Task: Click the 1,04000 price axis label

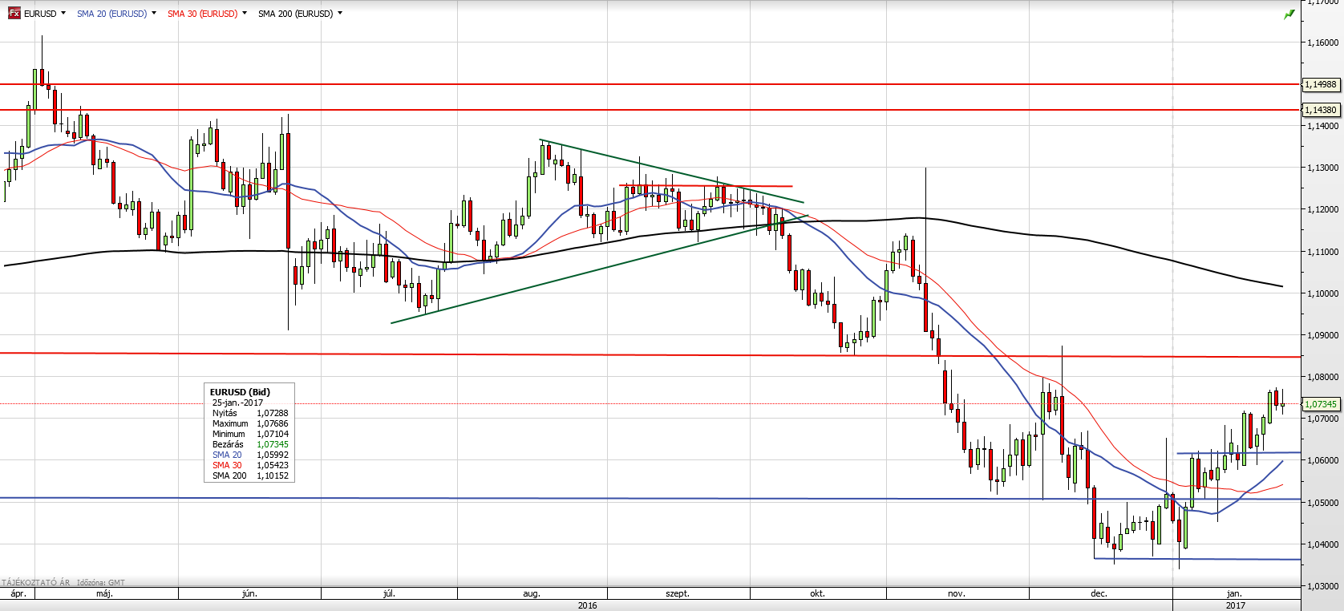Action: [x=1322, y=544]
